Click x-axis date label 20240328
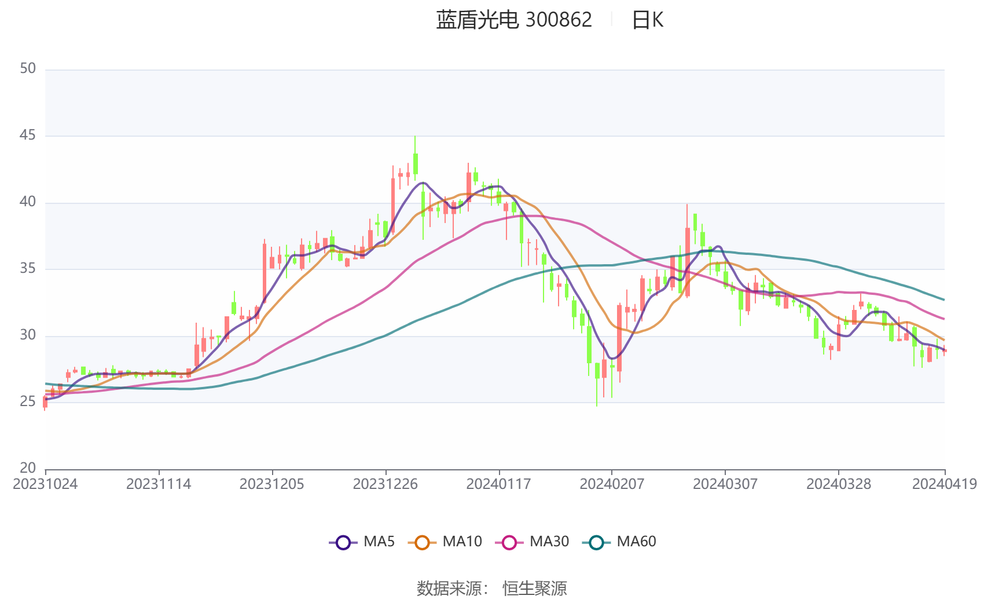Screen dimensions: 984x599 (839, 484)
